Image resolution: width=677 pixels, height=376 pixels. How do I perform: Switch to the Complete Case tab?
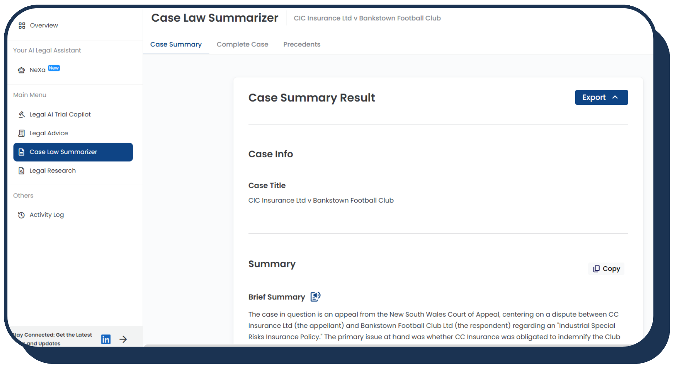242,44
